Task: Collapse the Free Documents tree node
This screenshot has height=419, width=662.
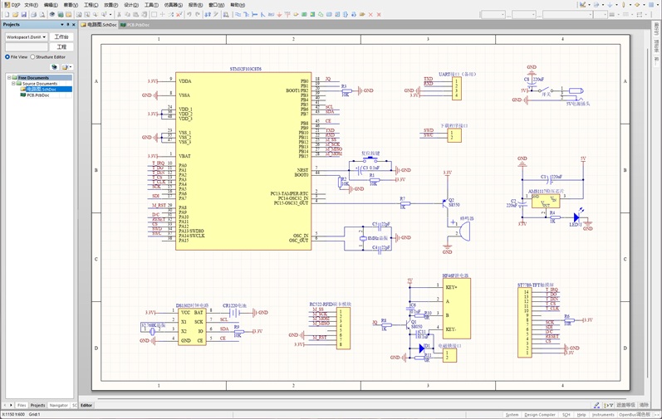Action: tap(9, 78)
